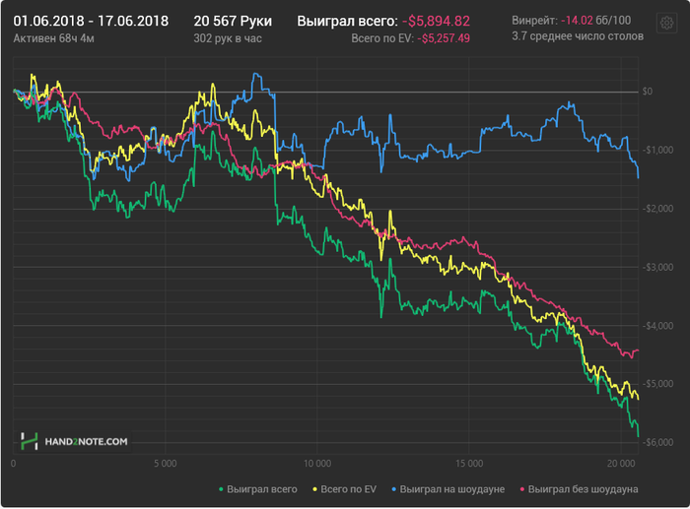Click the 5 000 x-axis label
This screenshot has height=509, width=690.
166,464
